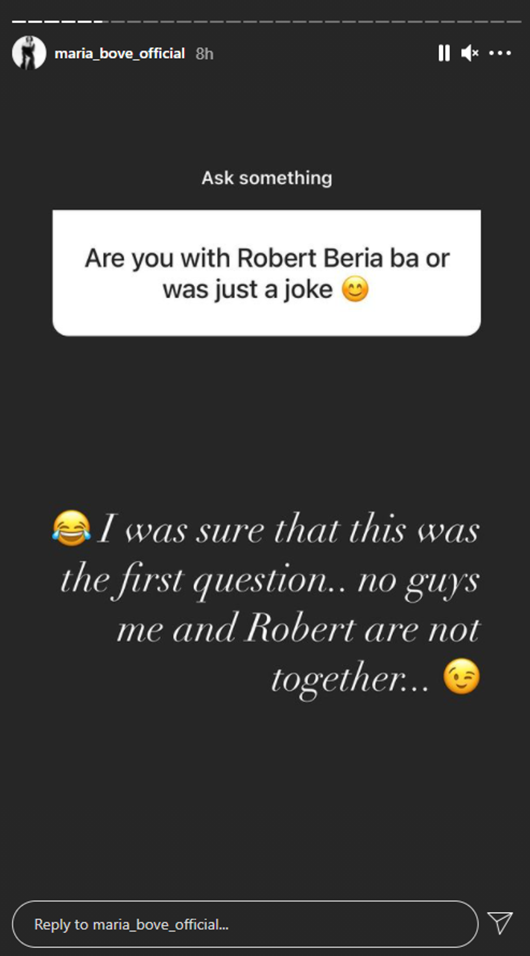530x956 pixels.
Task: Tap the Ask something question box
Action: coord(266,273)
